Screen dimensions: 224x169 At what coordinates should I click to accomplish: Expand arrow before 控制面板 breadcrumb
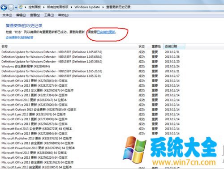26,7
